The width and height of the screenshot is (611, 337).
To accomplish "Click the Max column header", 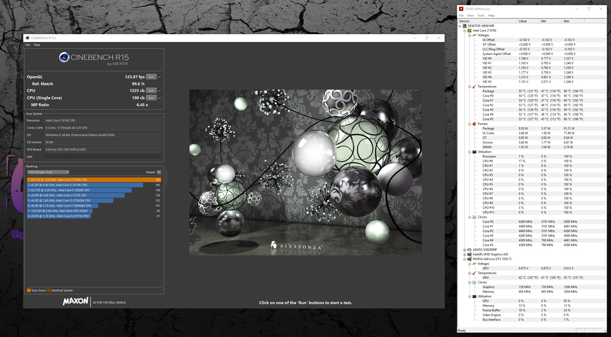I will point(573,21).
